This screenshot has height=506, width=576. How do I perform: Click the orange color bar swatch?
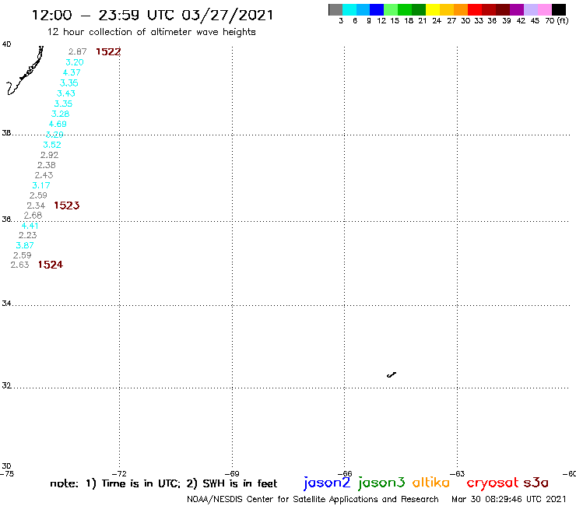[461, 9]
